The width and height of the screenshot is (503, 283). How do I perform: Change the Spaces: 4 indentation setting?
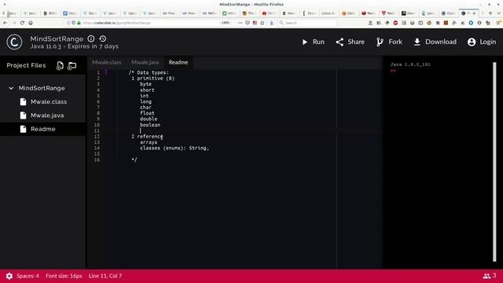coord(28,276)
